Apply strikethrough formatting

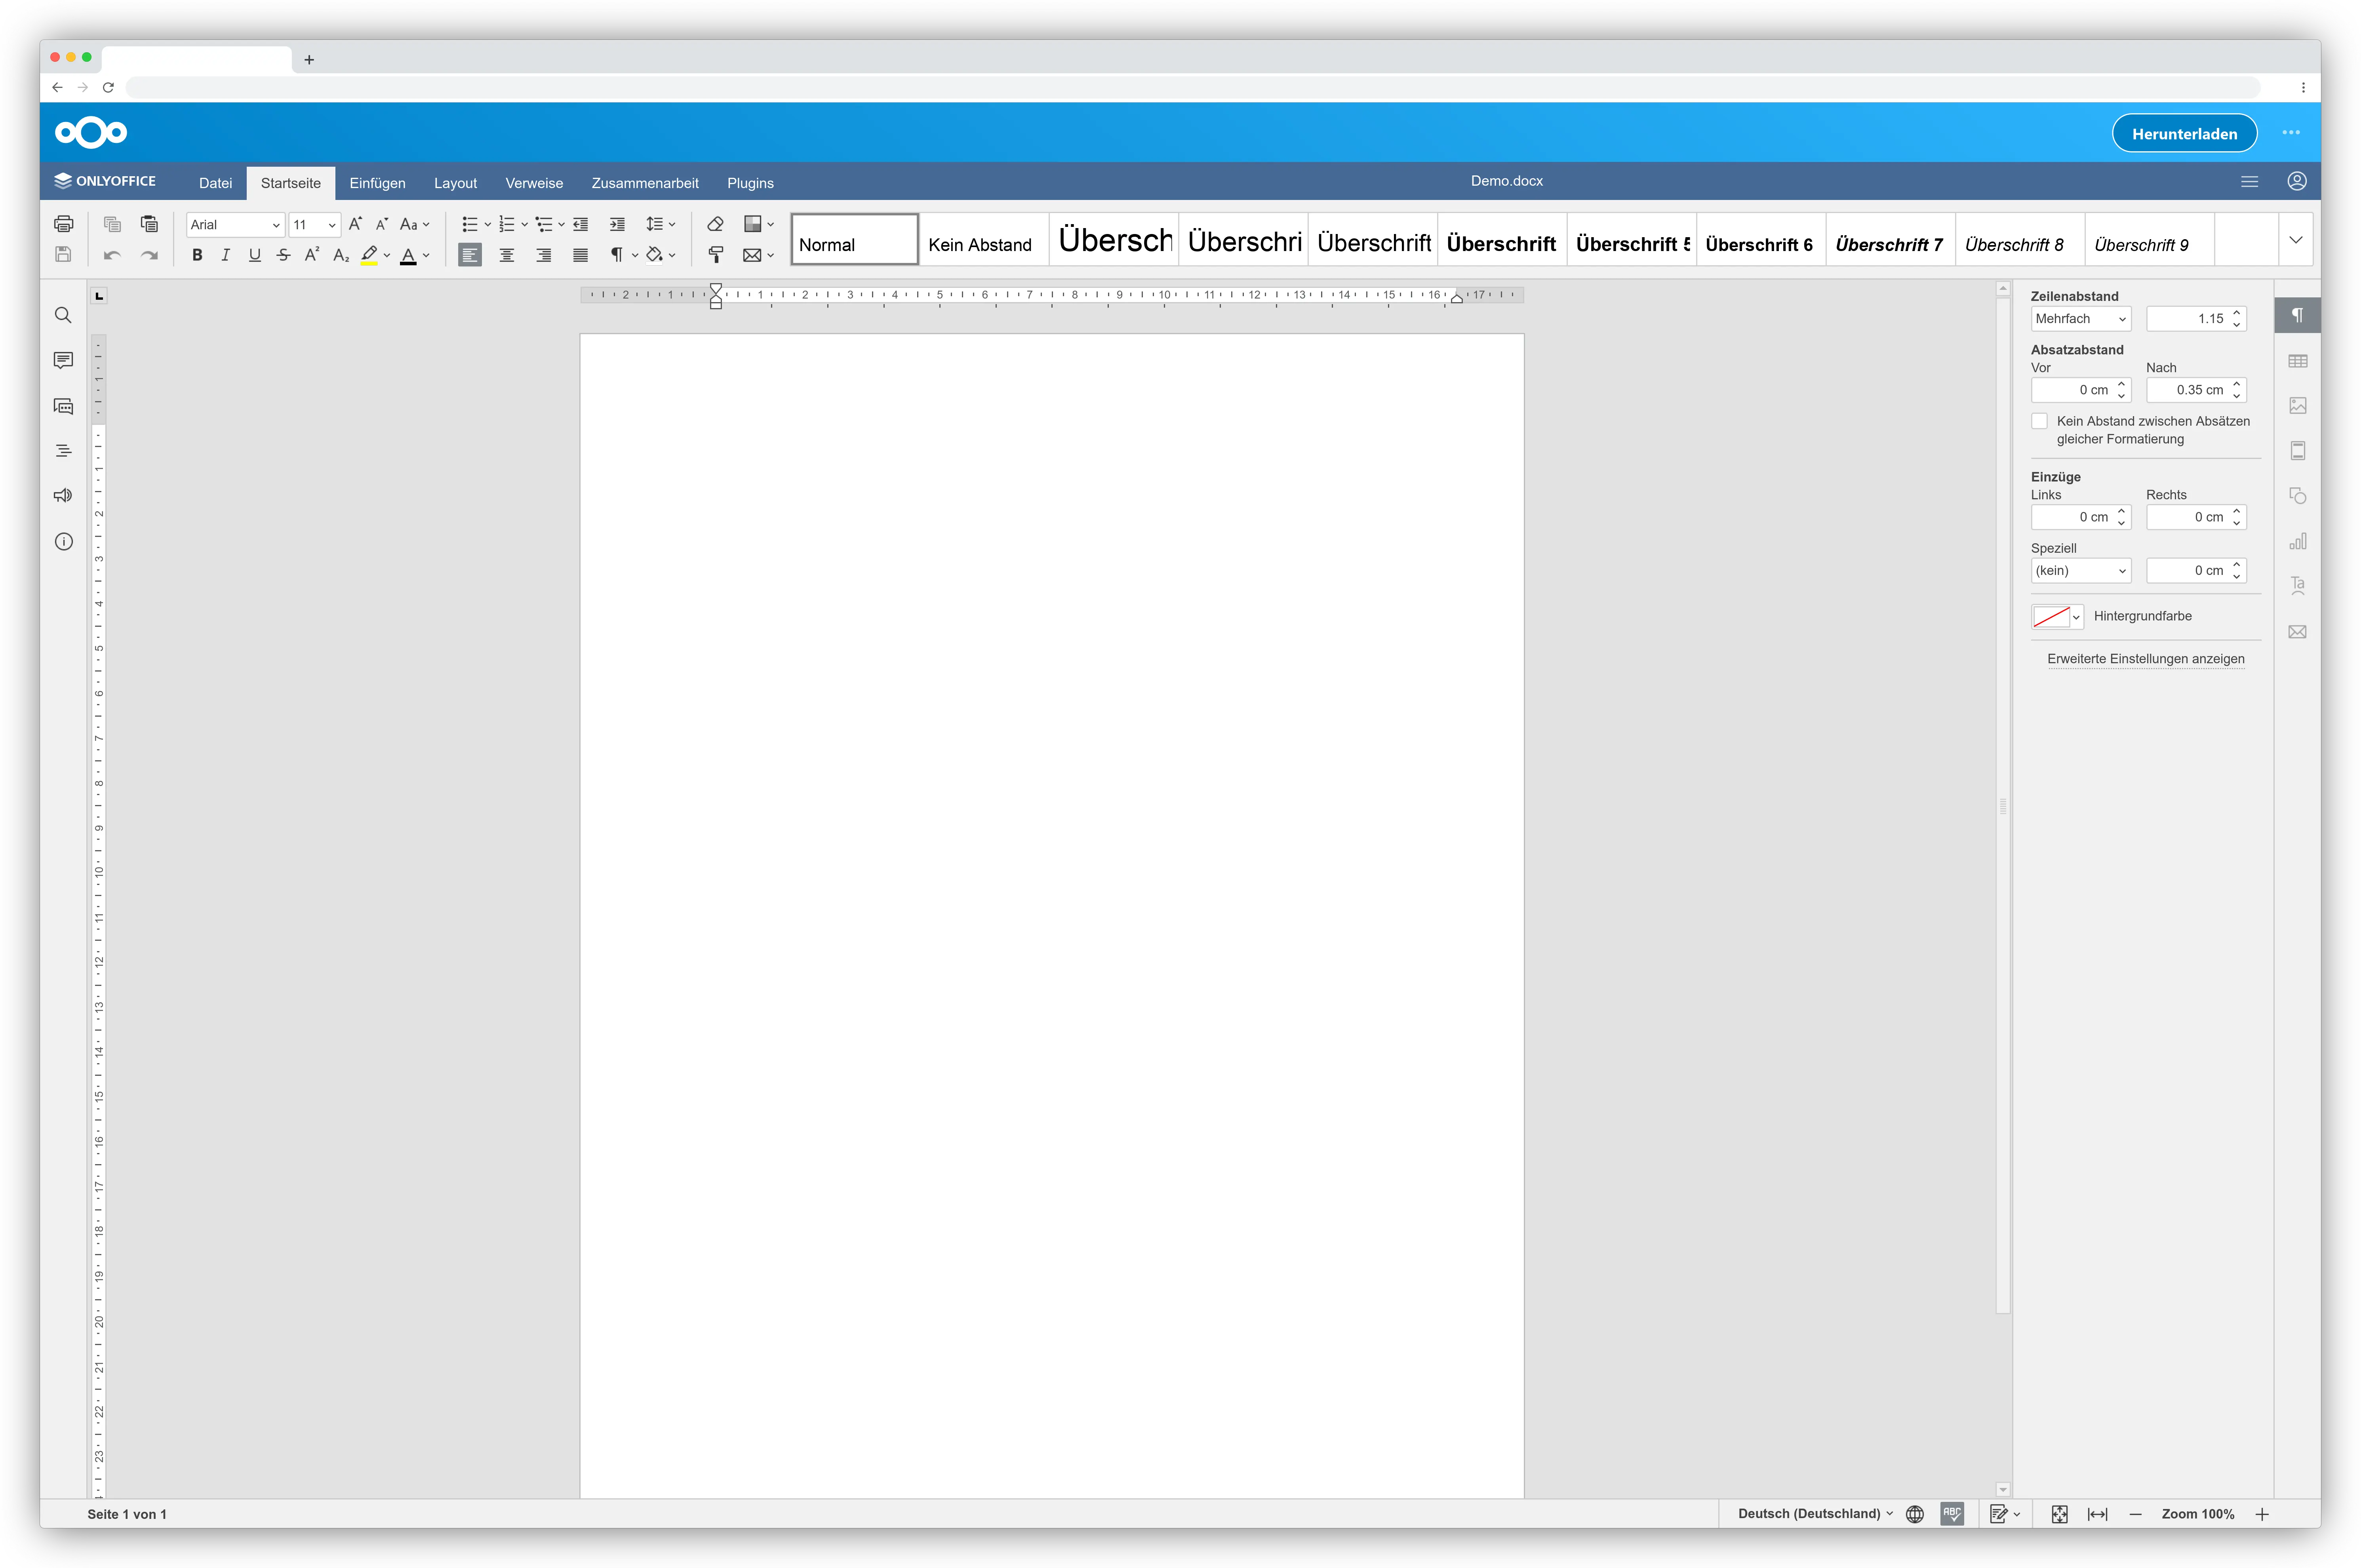[284, 255]
